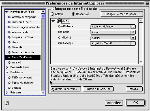The image size is (150, 111).
Task: Click ratings list scroll up arrow
Action: 141,21
